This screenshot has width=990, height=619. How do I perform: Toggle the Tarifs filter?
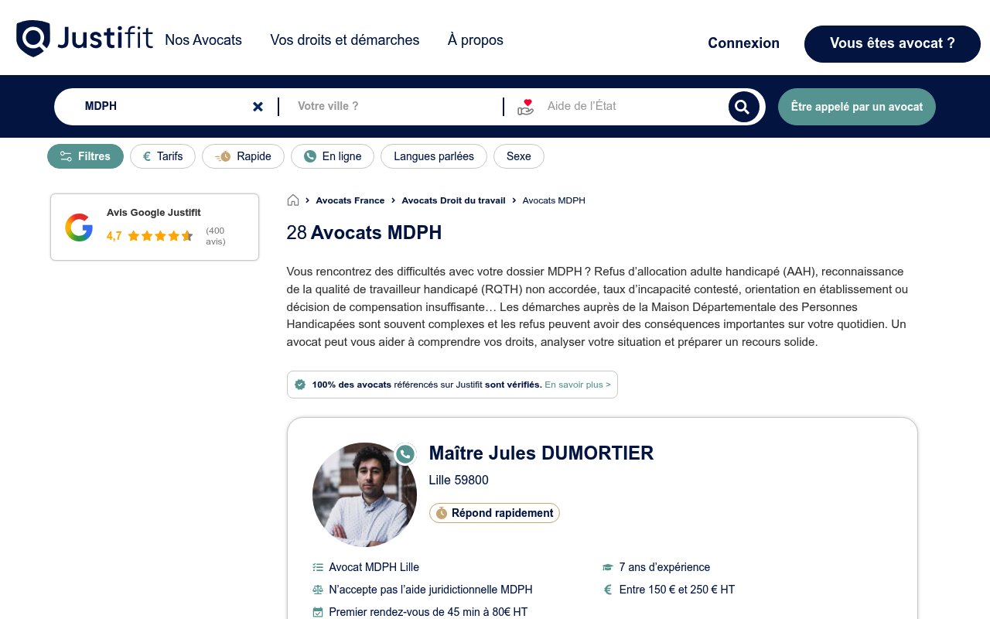click(162, 156)
